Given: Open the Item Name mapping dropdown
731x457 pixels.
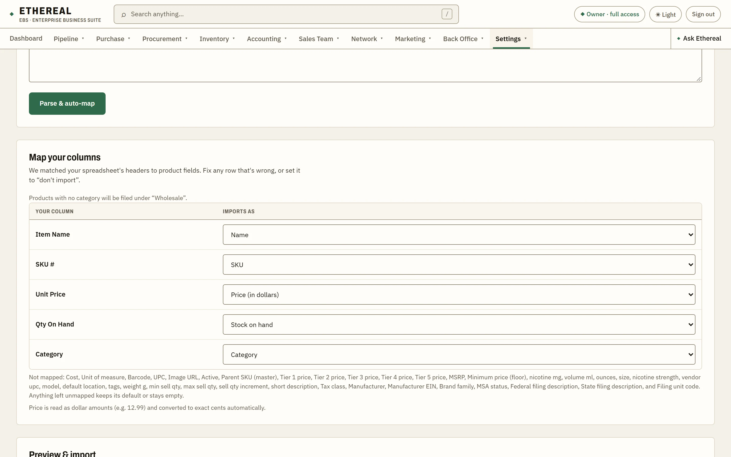Looking at the screenshot, I should [459, 235].
